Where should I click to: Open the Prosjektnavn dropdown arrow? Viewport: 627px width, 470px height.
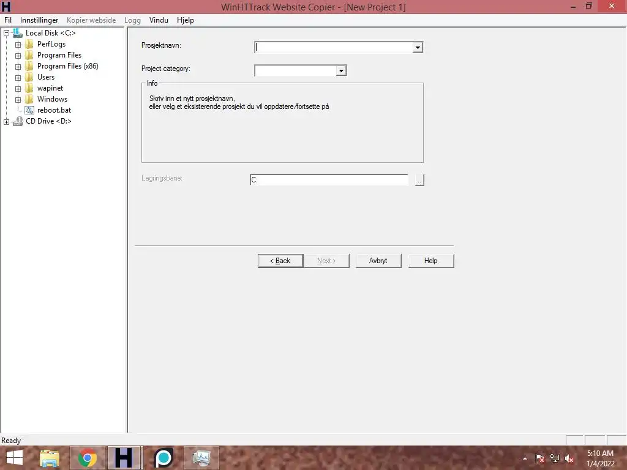[x=418, y=48]
